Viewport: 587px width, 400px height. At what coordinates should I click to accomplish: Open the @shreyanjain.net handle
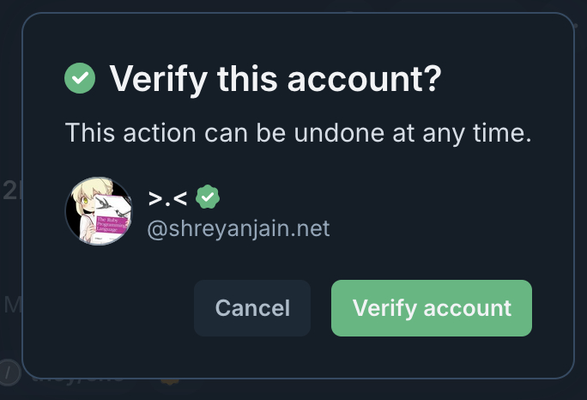tap(239, 229)
